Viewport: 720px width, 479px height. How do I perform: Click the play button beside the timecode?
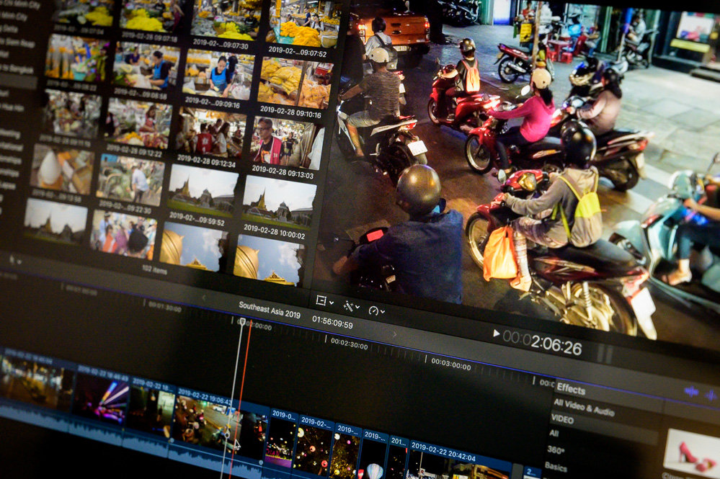point(496,333)
